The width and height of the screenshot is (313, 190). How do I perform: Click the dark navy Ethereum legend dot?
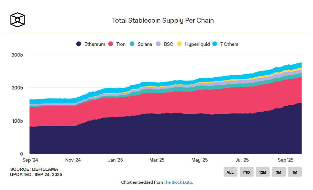pyautogui.click(x=79, y=44)
